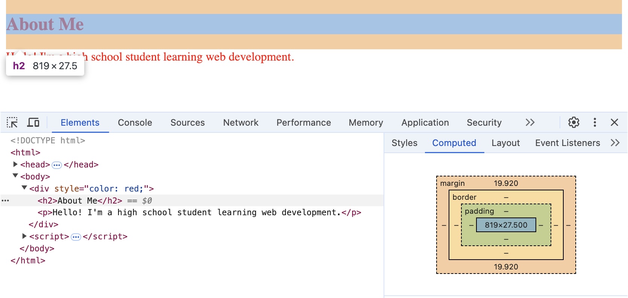Switch to the Console tab
Image resolution: width=628 pixels, height=298 pixels.
coord(135,123)
